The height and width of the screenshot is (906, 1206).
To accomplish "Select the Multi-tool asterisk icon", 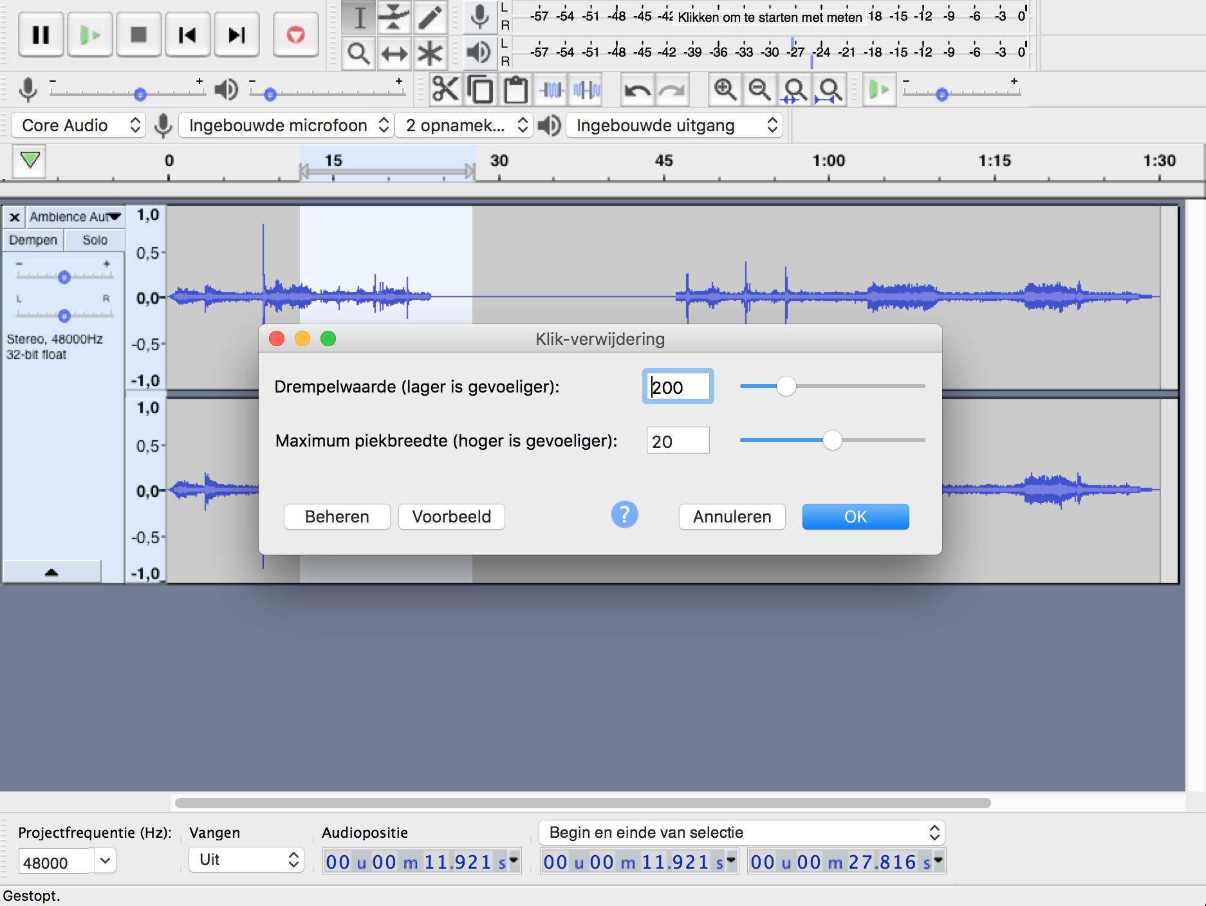I will coord(430,53).
